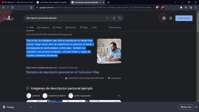Image resolution: width=199 pixels, height=112 pixels.
Task: Click Imágenes de descripcion personal ejemplo heading
Action: pos(62,88)
